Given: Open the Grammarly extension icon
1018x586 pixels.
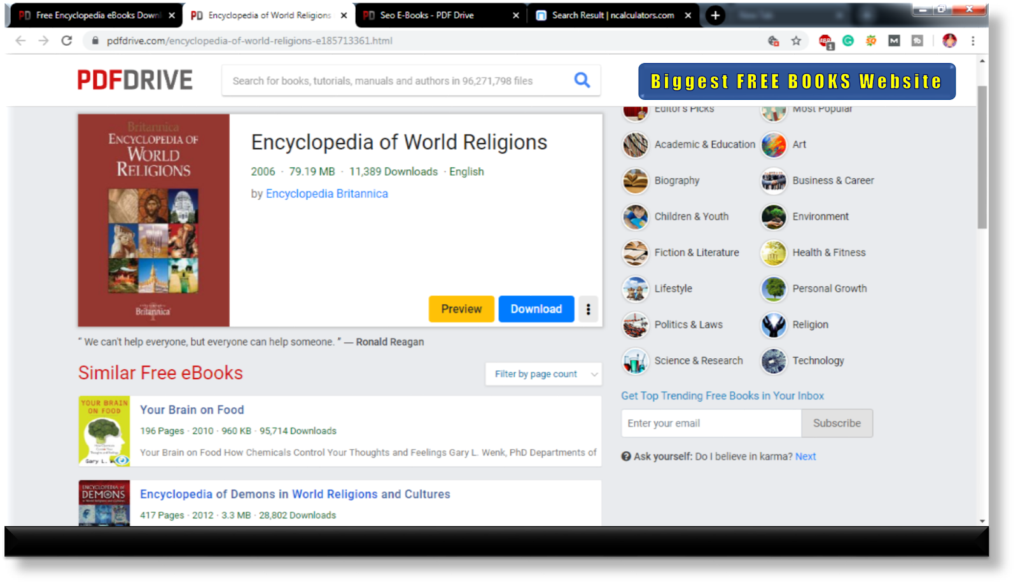Looking at the screenshot, I should click(847, 41).
